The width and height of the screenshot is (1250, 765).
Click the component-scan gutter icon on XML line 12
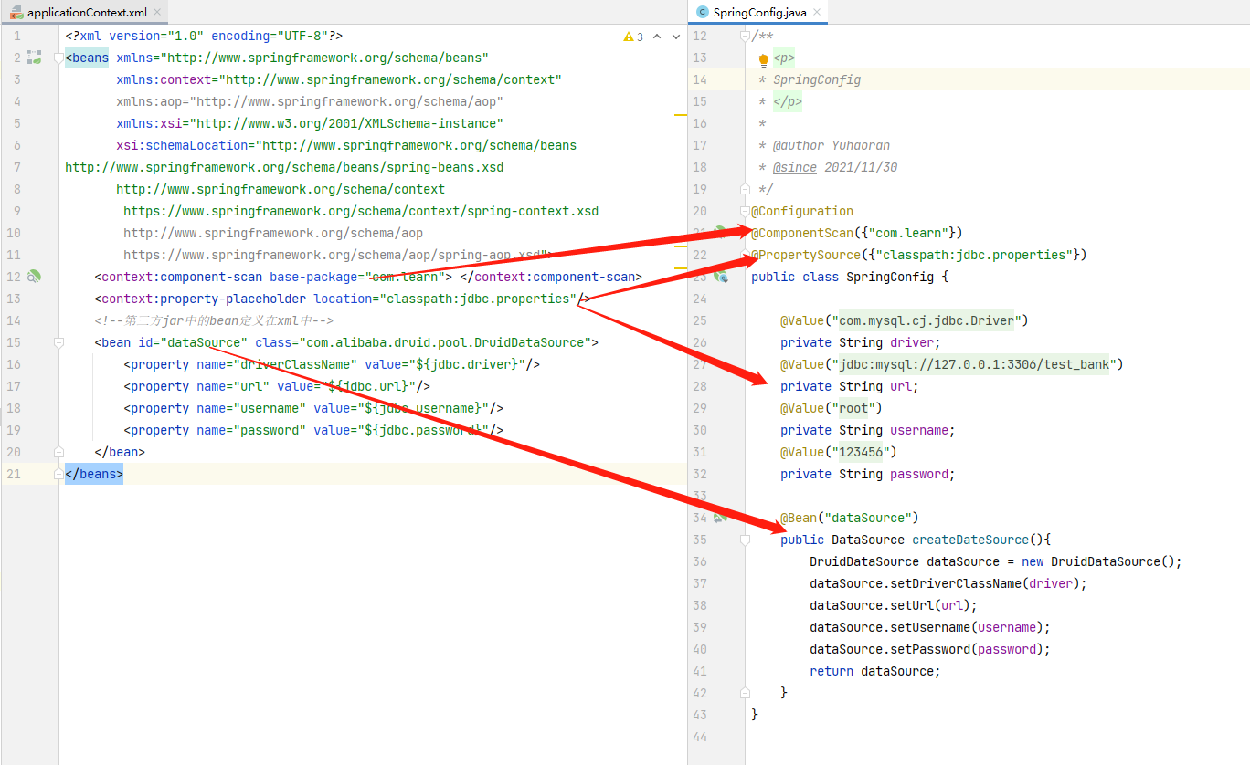pos(34,277)
